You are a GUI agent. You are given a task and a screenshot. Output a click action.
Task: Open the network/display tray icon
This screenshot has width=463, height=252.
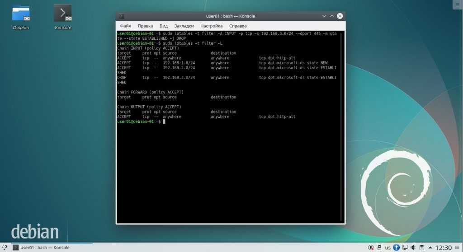[x=404, y=247]
